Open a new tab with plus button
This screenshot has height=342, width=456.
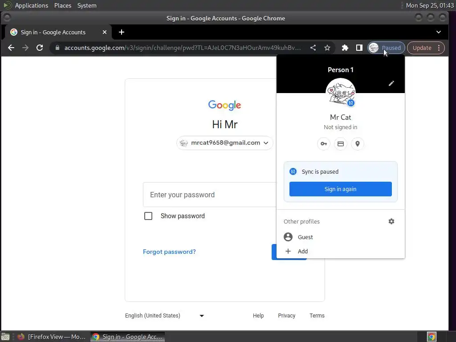pos(122,32)
